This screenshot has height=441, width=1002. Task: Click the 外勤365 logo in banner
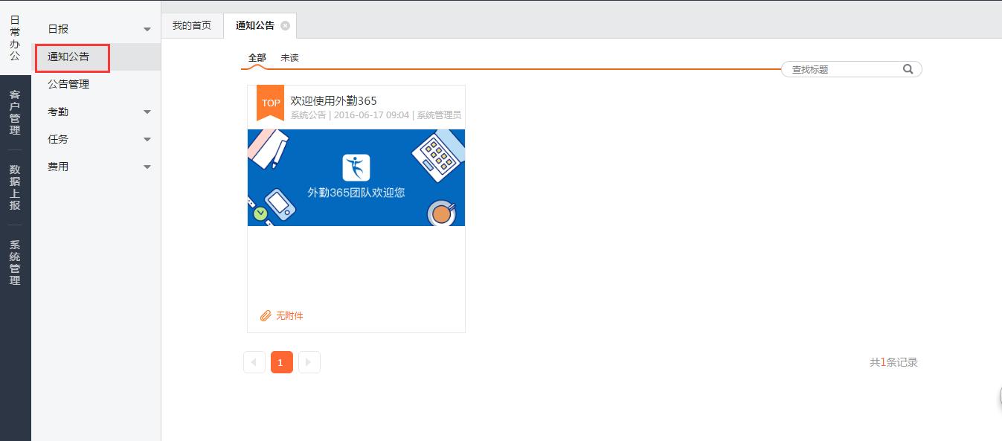[356, 167]
